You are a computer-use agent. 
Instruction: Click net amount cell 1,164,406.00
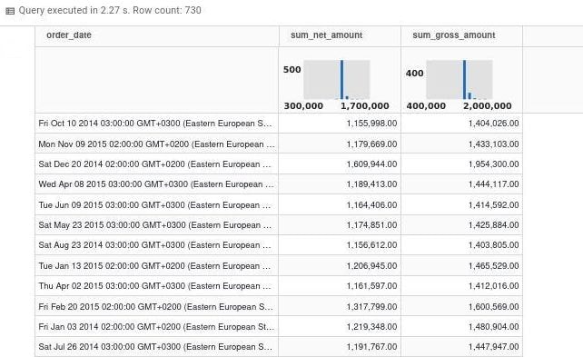(x=340, y=205)
